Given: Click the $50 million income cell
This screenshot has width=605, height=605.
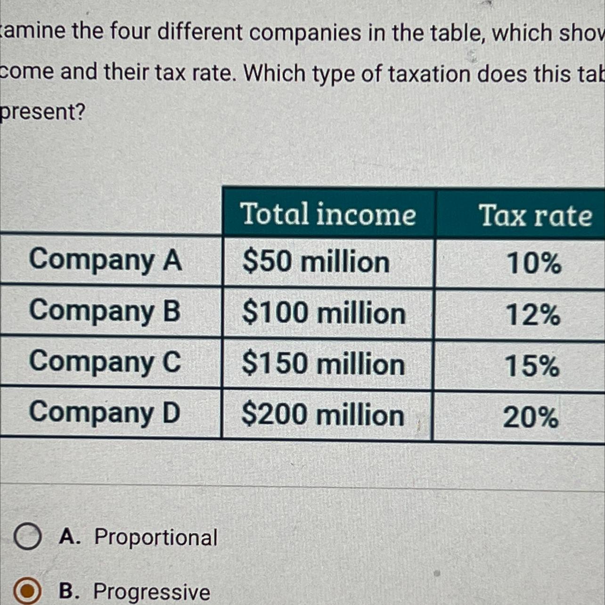Looking at the screenshot, I should pos(328,262).
